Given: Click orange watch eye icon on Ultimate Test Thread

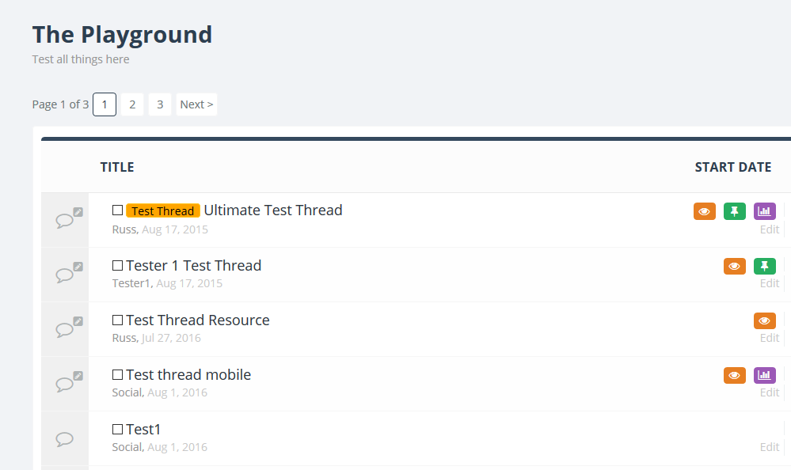Looking at the screenshot, I should click(705, 211).
